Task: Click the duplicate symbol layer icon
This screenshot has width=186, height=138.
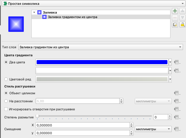Action: pyautogui.click(x=175, y=24)
